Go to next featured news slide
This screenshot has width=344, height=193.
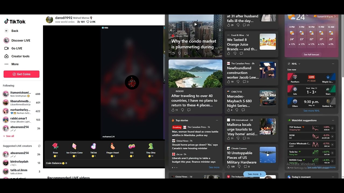click(220, 30)
